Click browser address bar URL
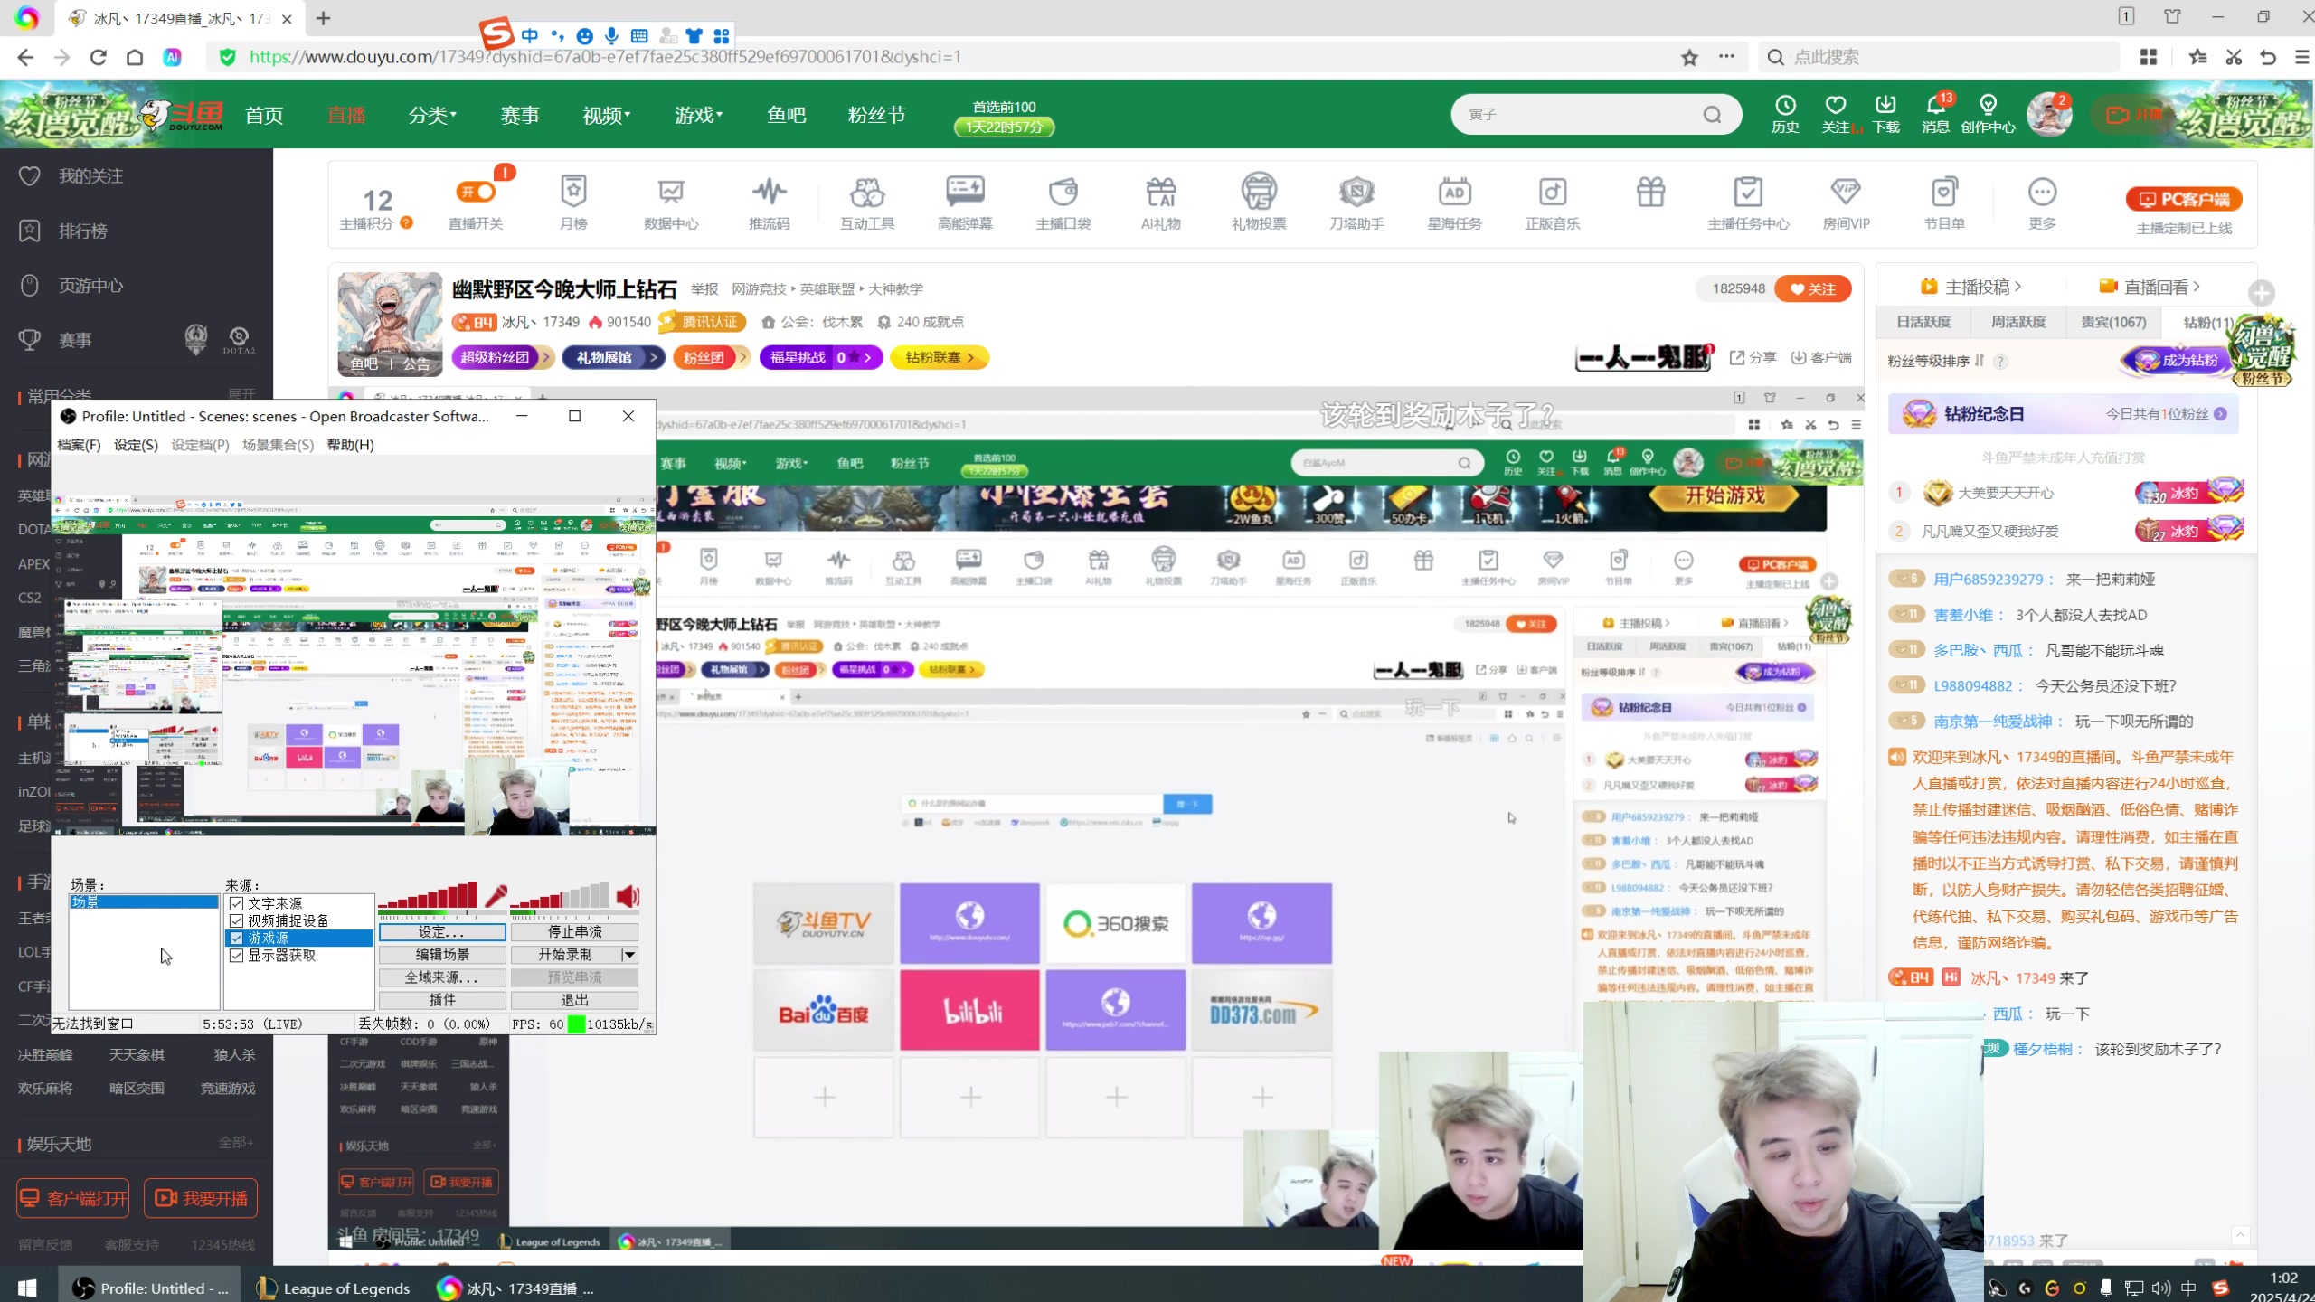The image size is (2315, 1302). [604, 57]
